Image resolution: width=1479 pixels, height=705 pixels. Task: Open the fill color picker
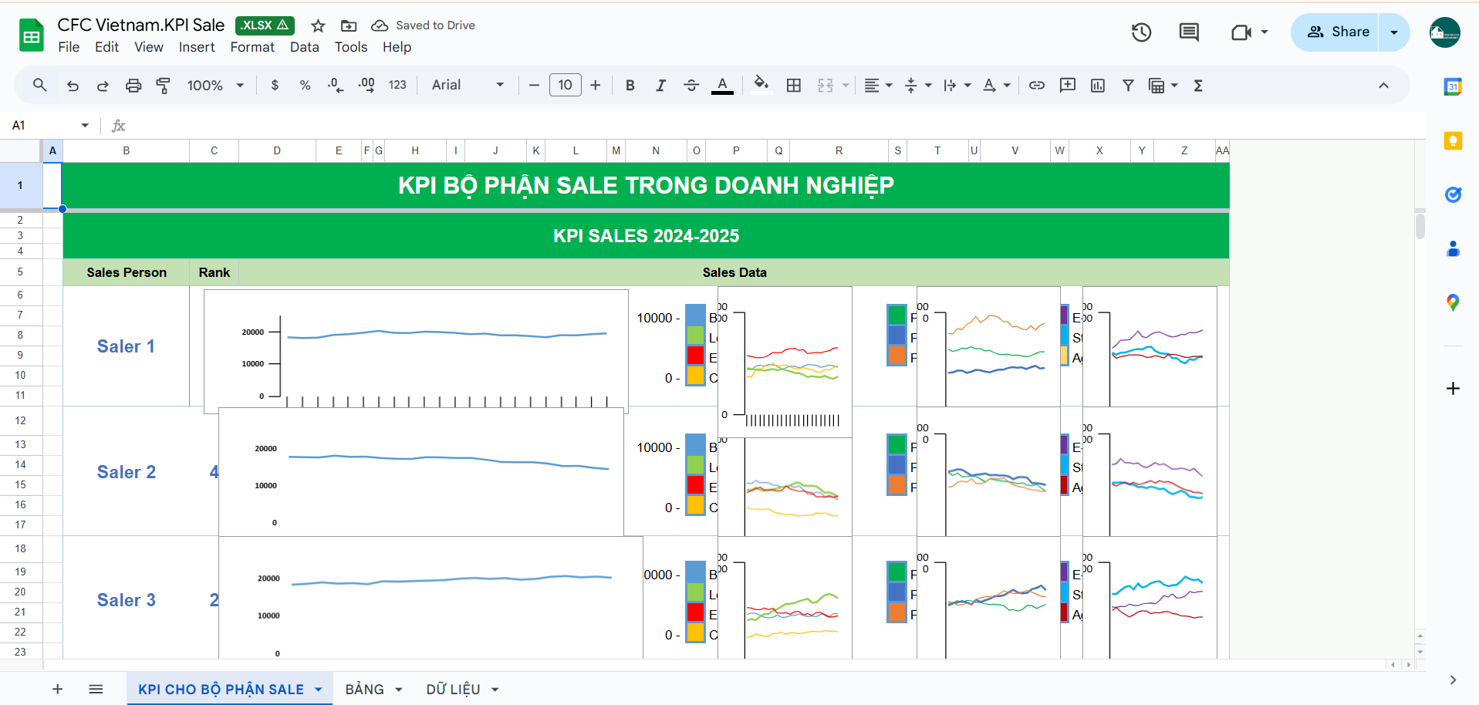coord(761,85)
